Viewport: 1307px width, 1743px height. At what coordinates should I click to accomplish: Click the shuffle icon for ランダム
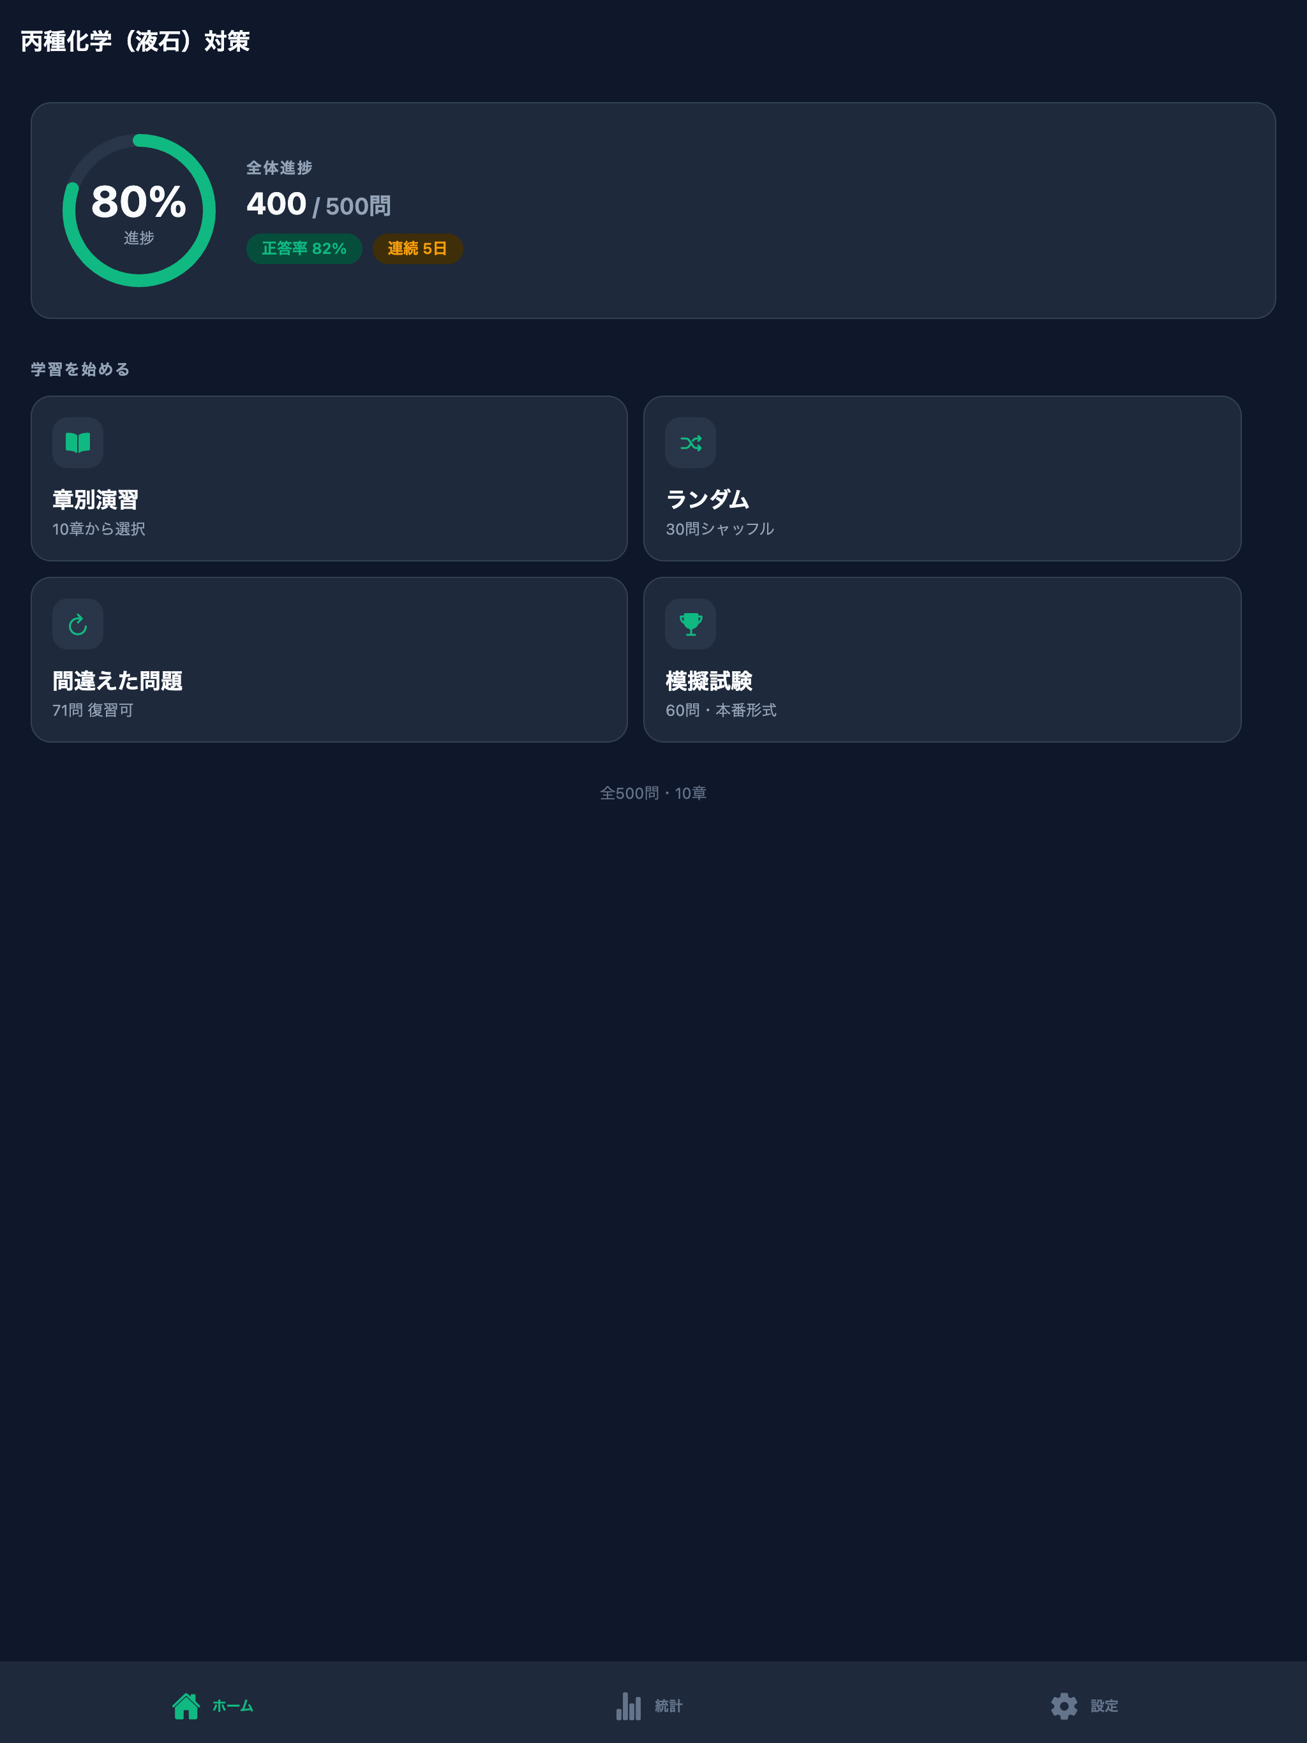tap(691, 443)
